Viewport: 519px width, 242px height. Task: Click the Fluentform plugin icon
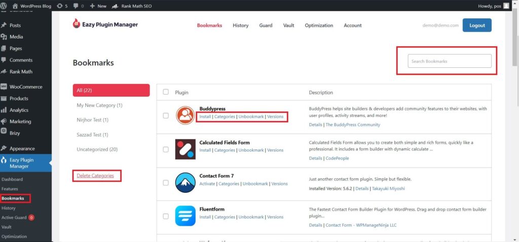coord(185,216)
